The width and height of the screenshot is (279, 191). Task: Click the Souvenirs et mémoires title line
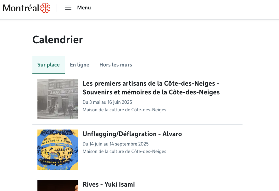point(151,92)
